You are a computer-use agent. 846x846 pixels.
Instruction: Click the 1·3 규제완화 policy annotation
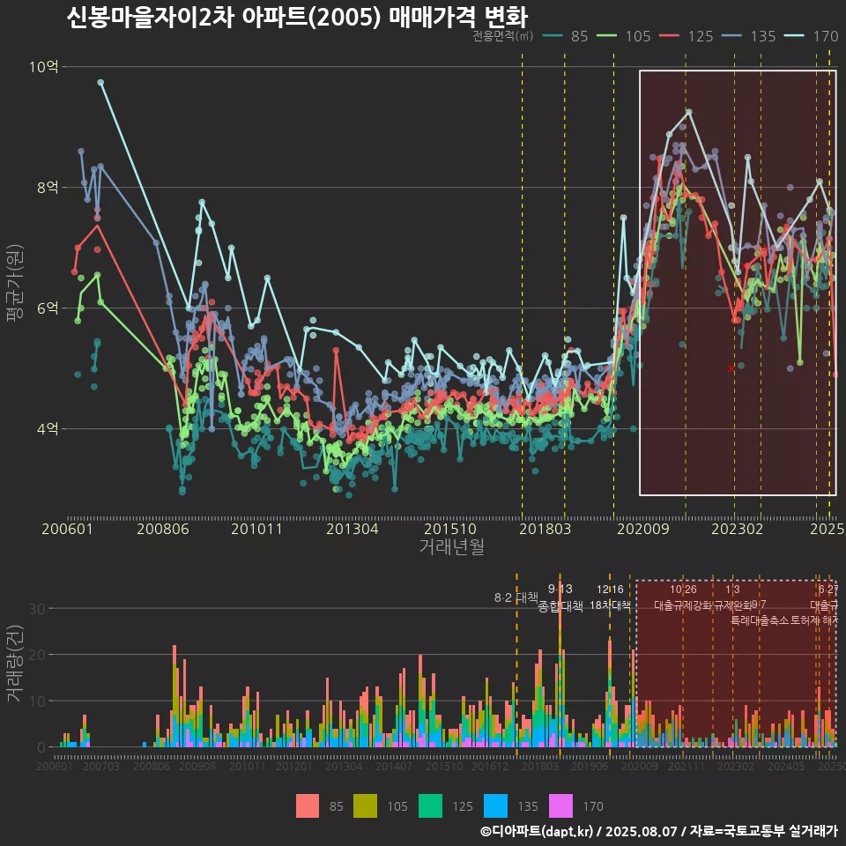[732, 597]
